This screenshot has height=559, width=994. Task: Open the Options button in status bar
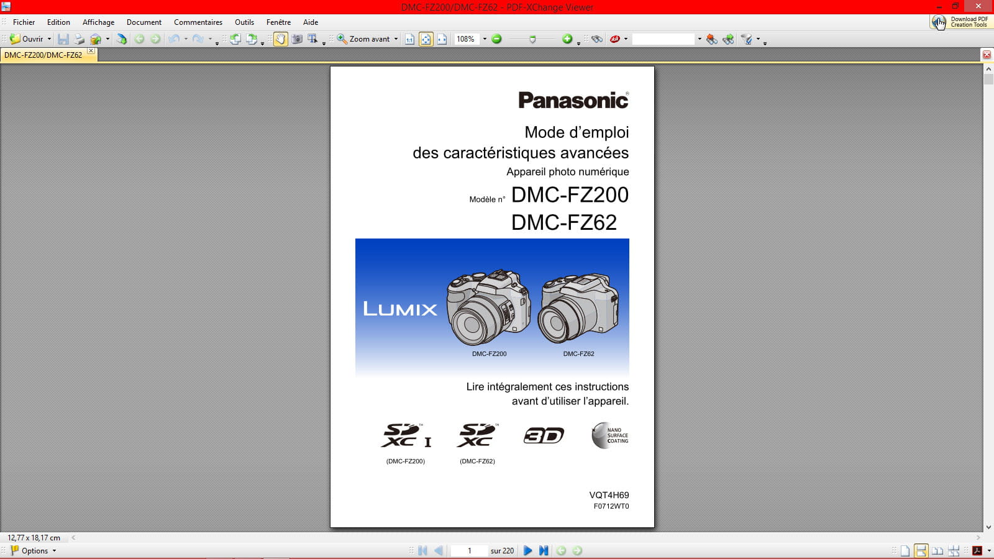point(34,550)
